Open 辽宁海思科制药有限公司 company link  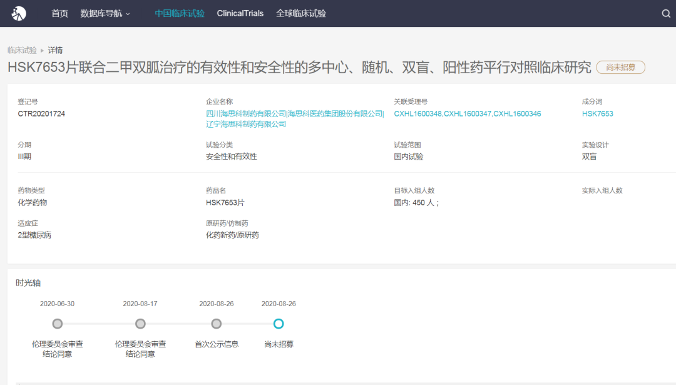pyautogui.click(x=246, y=124)
